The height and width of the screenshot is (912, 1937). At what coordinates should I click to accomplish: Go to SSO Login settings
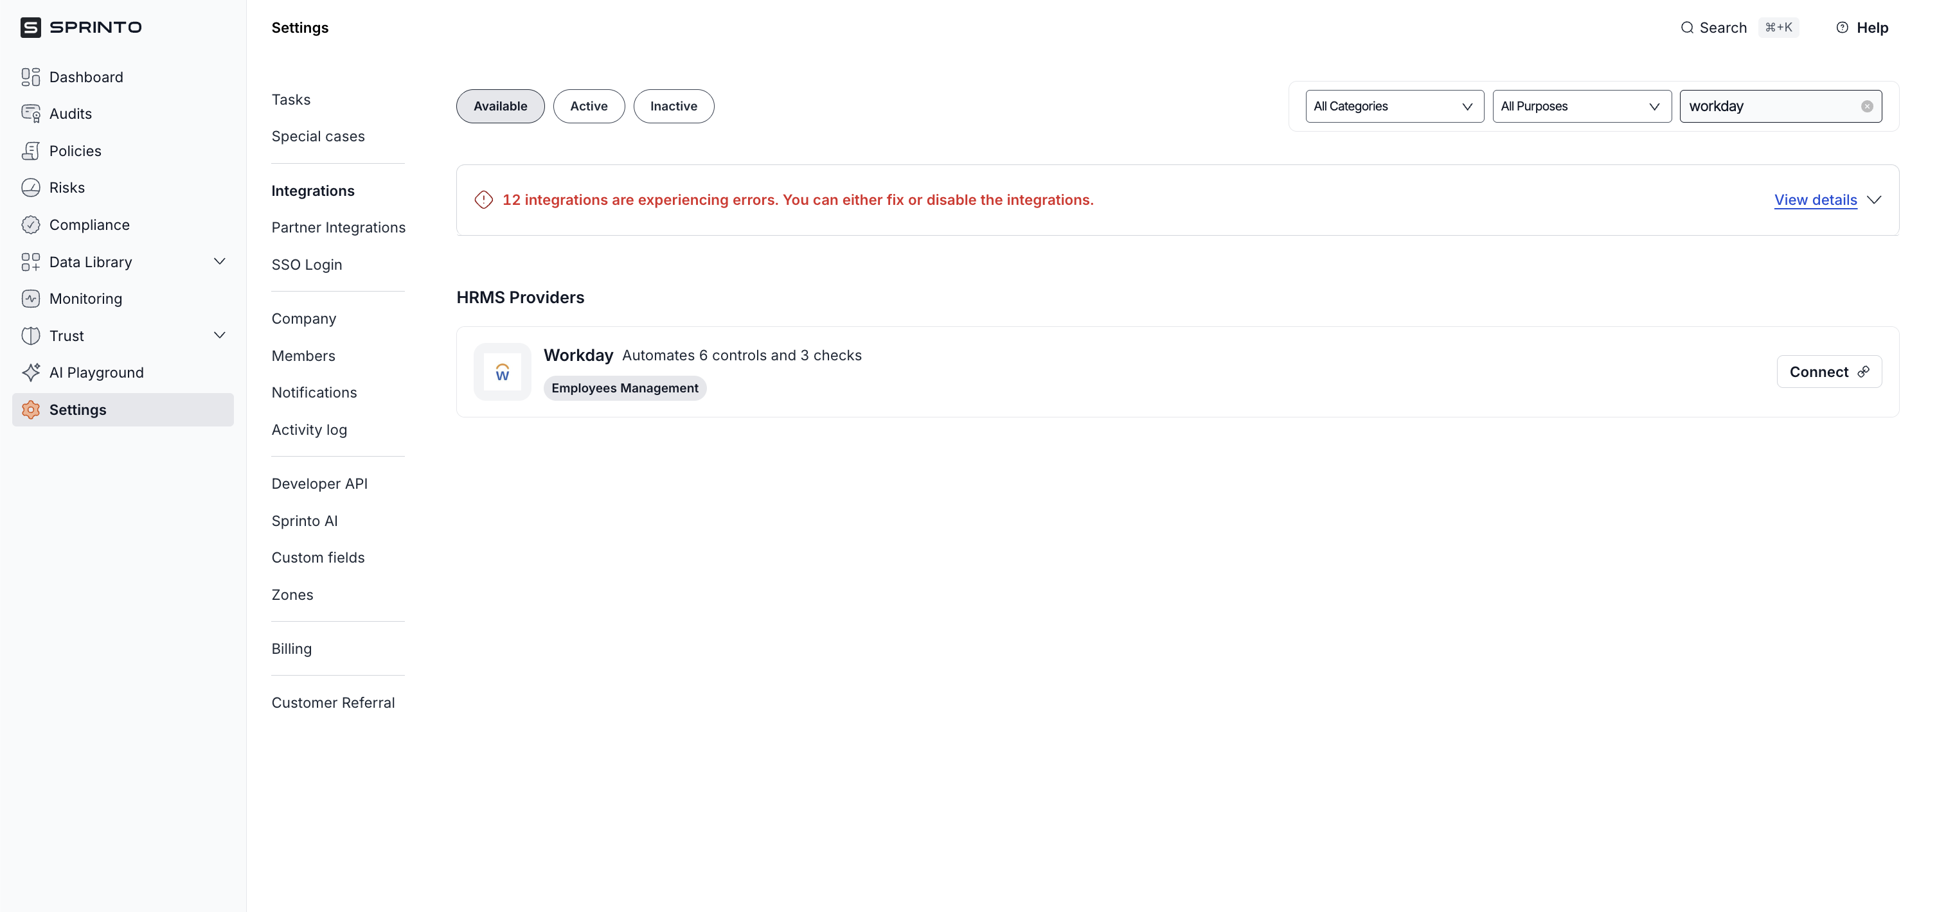coord(306,265)
